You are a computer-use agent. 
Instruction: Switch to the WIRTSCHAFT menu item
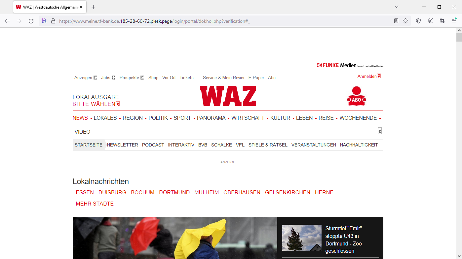click(x=248, y=118)
